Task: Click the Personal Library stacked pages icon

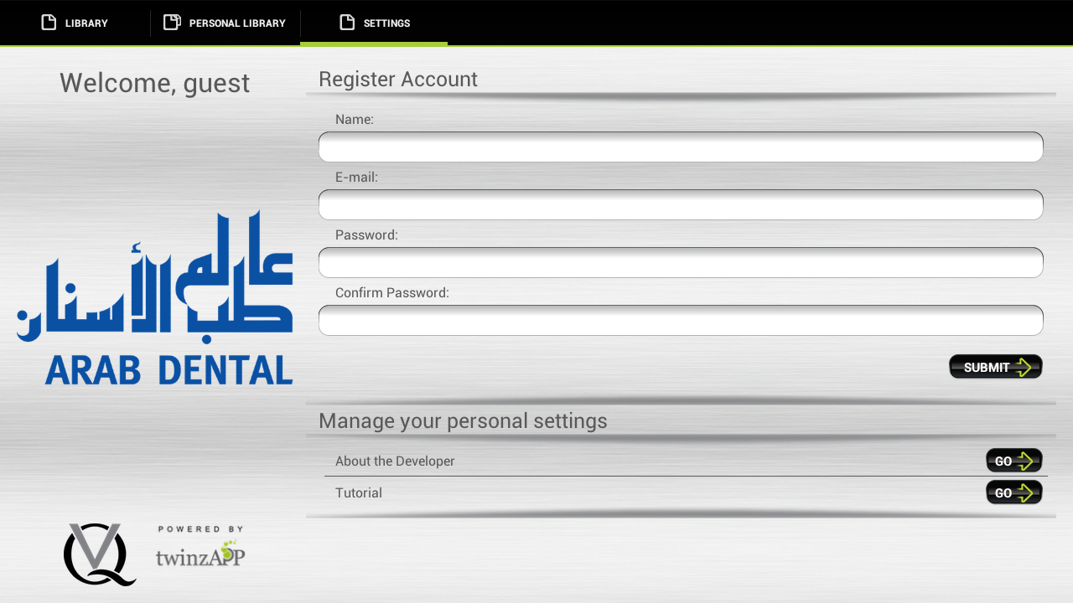Action: [172, 23]
